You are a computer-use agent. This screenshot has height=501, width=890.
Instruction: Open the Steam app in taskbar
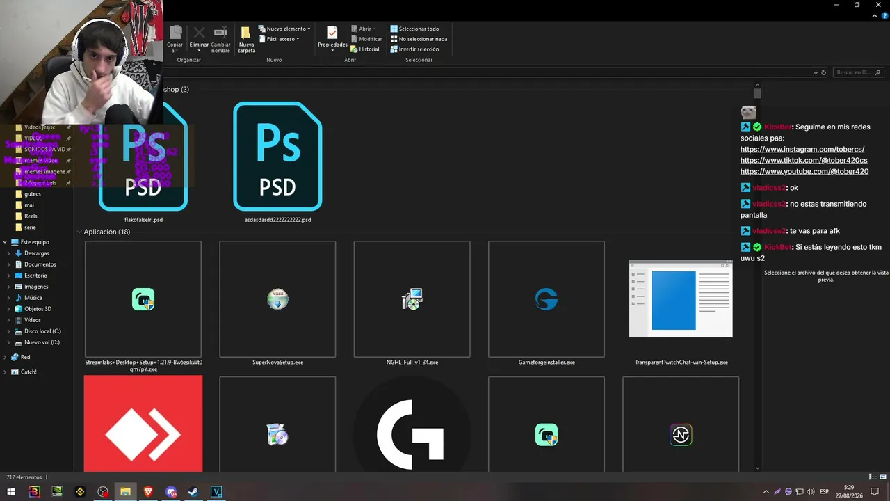pyautogui.click(x=194, y=492)
